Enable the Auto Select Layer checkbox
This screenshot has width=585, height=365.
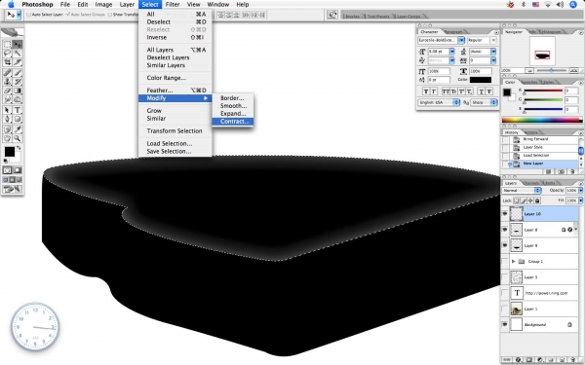(x=28, y=15)
